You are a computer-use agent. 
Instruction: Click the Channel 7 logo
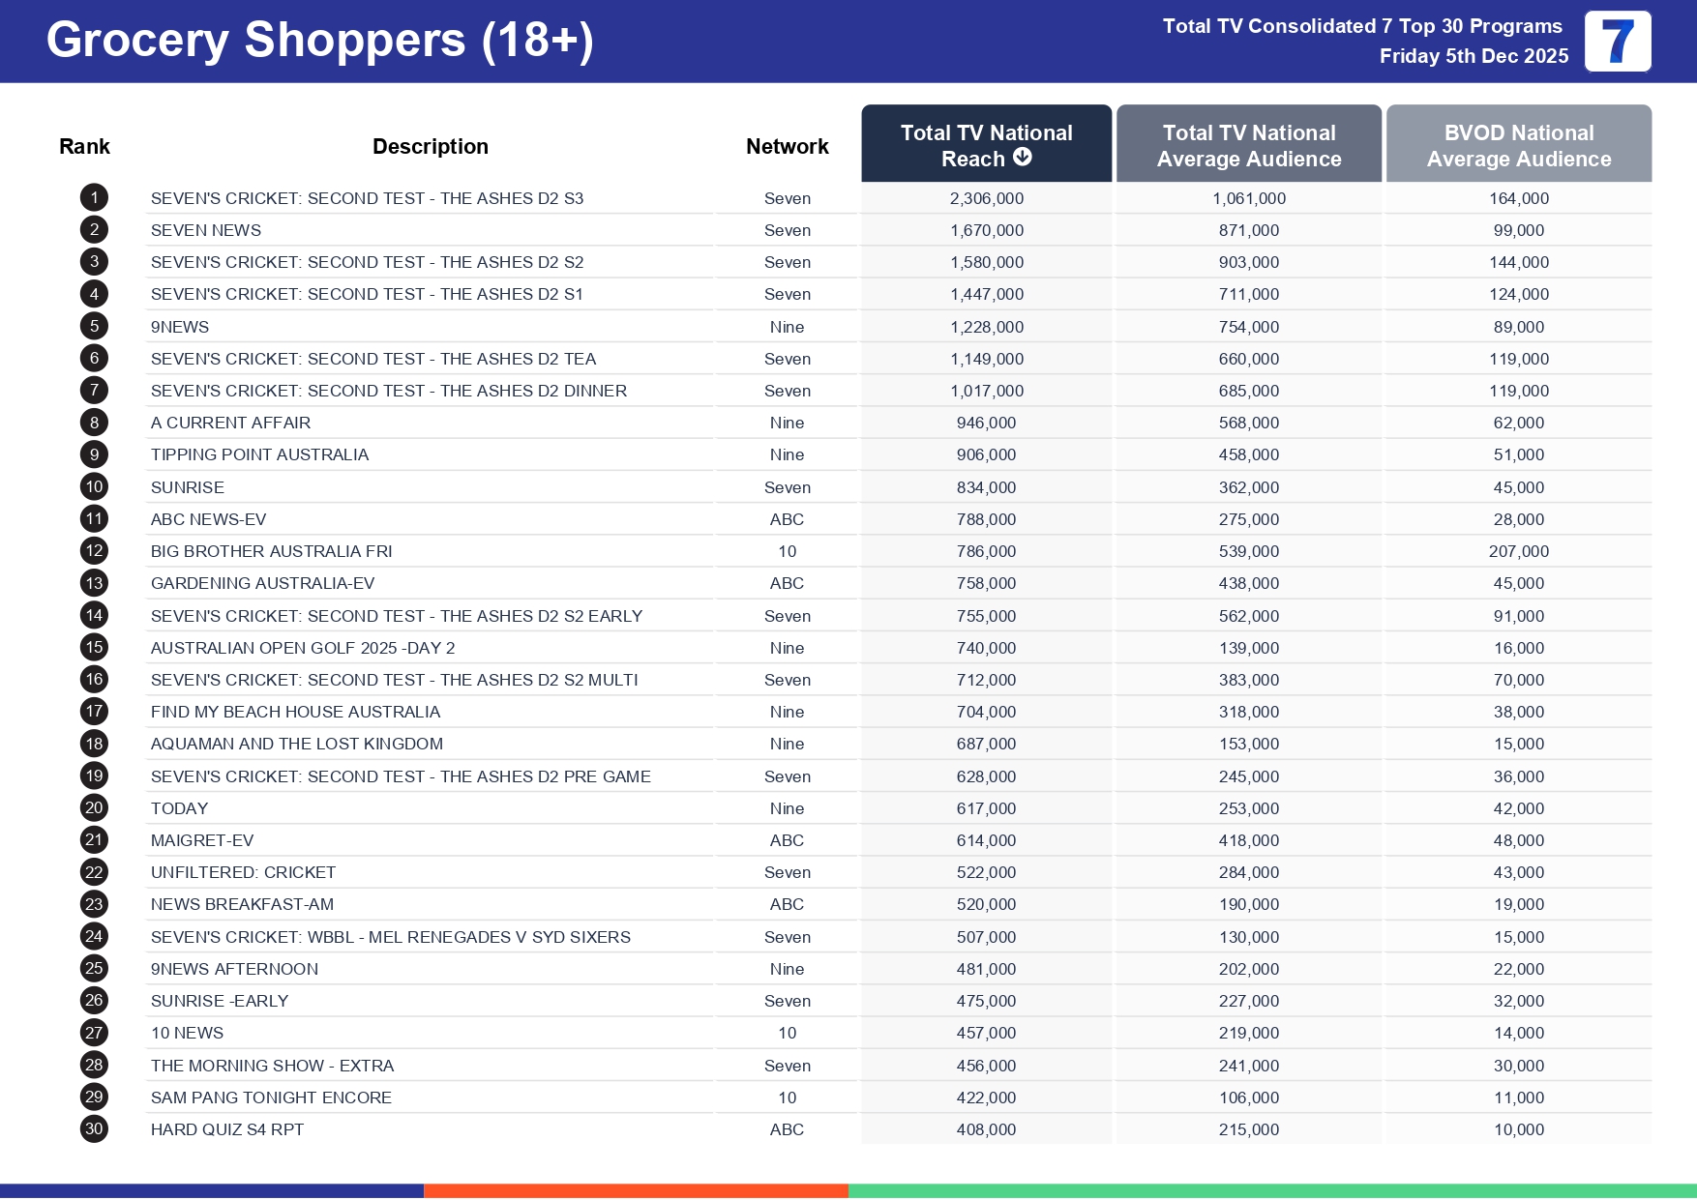pos(1617,42)
